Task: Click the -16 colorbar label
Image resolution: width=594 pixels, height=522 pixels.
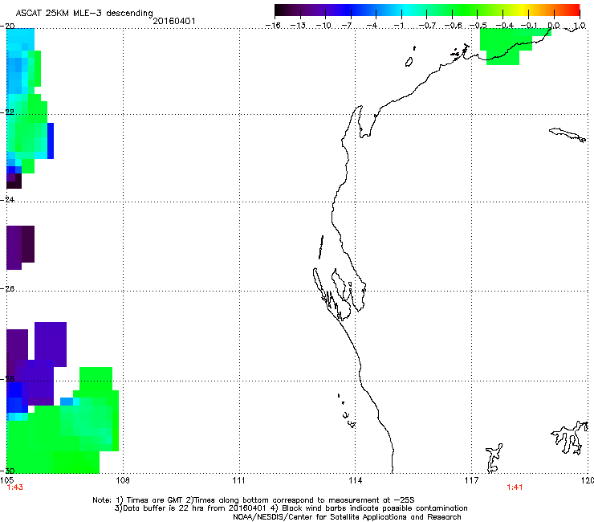Action: point(273,26)
